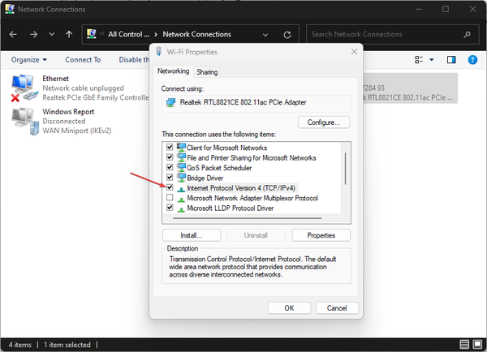
Task: Click the 'Network cable unplugged' status text
Action: (x=83, y=88)
